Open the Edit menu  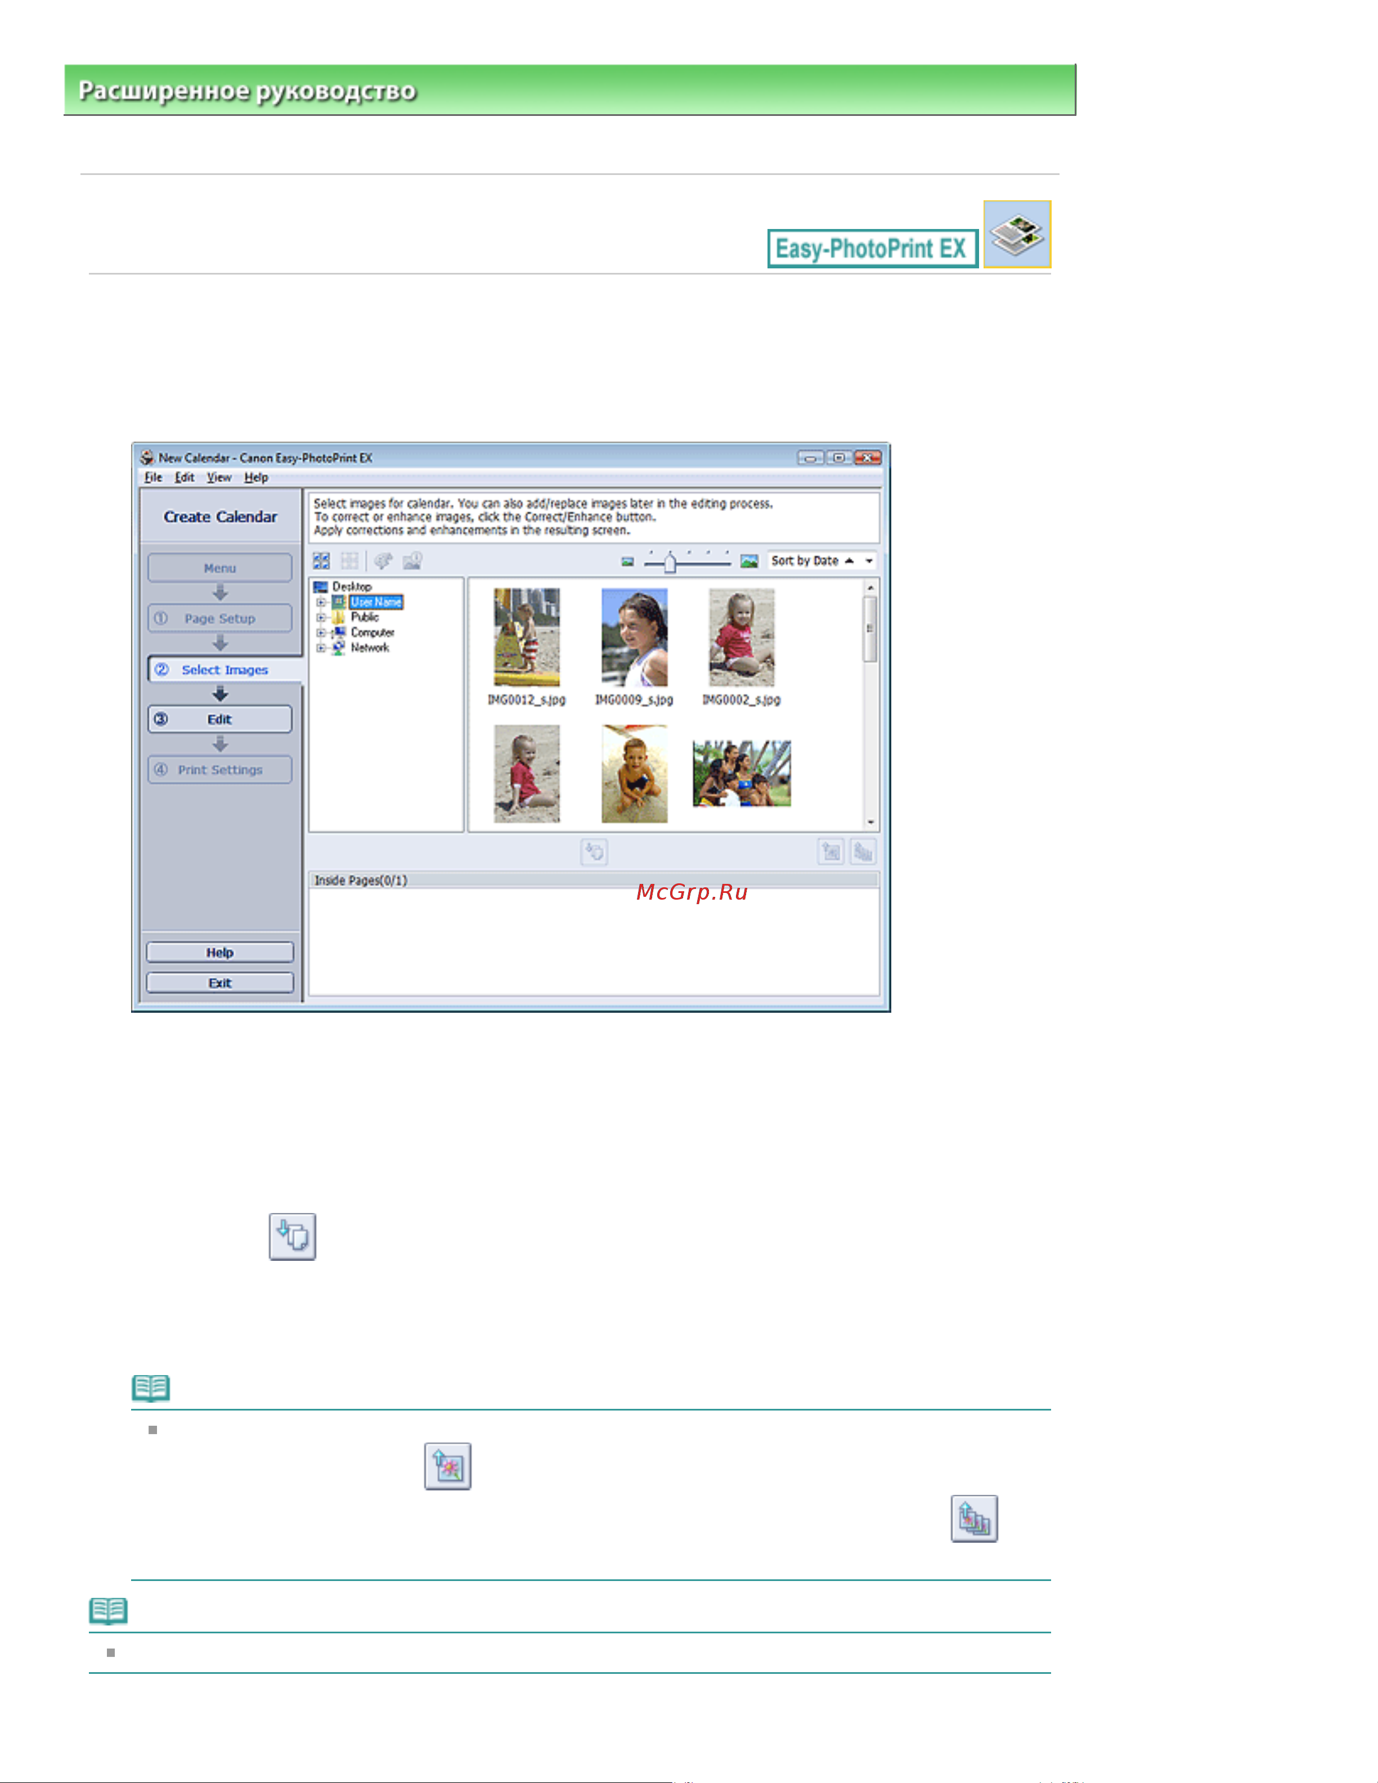coord(185,478)
